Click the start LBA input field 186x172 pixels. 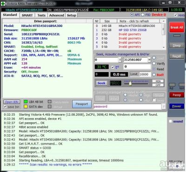coord(106,60)
